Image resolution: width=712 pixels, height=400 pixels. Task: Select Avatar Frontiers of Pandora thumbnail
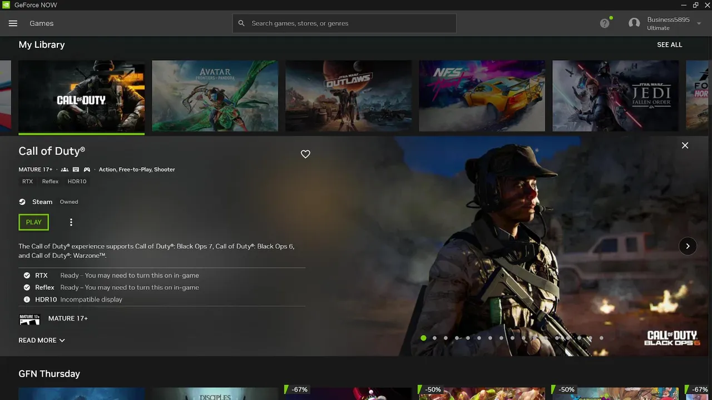pos(215,96)
